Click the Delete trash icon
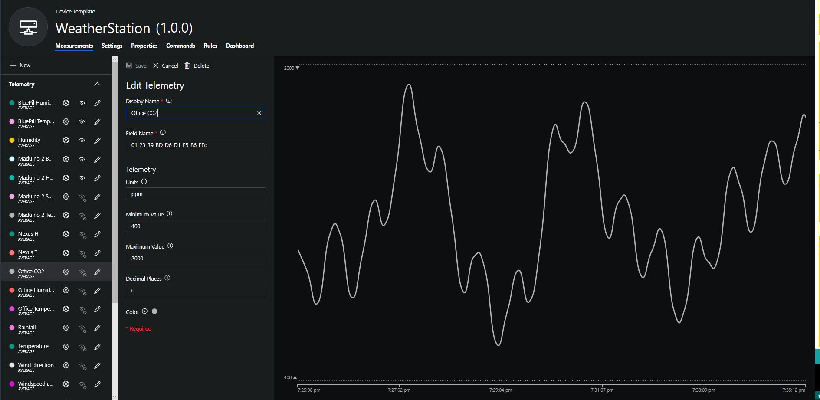The image size is (820, 400). point(187,66)
